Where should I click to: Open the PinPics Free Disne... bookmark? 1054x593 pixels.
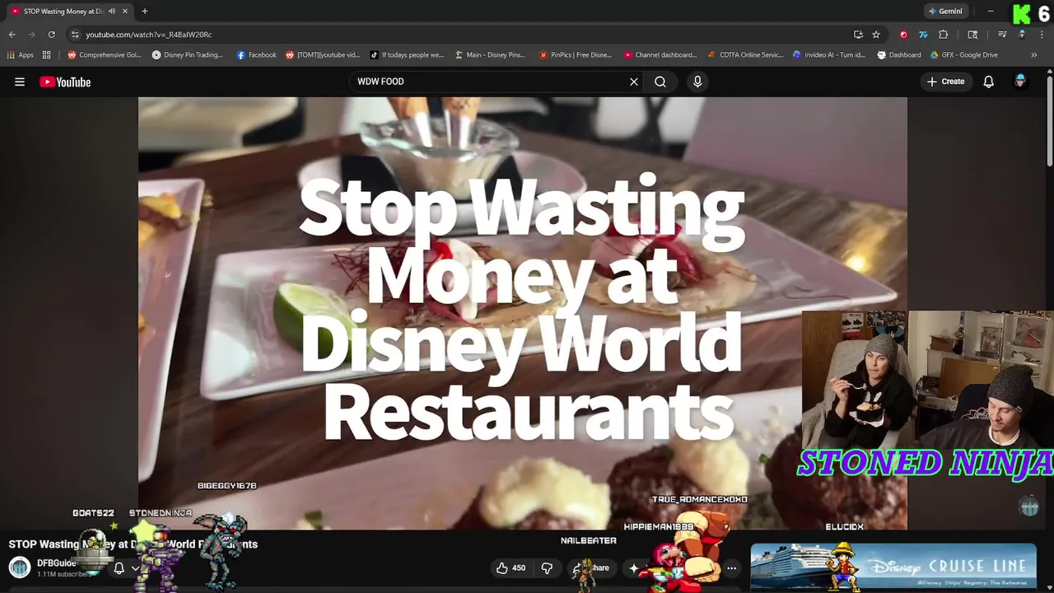point(576,55)
